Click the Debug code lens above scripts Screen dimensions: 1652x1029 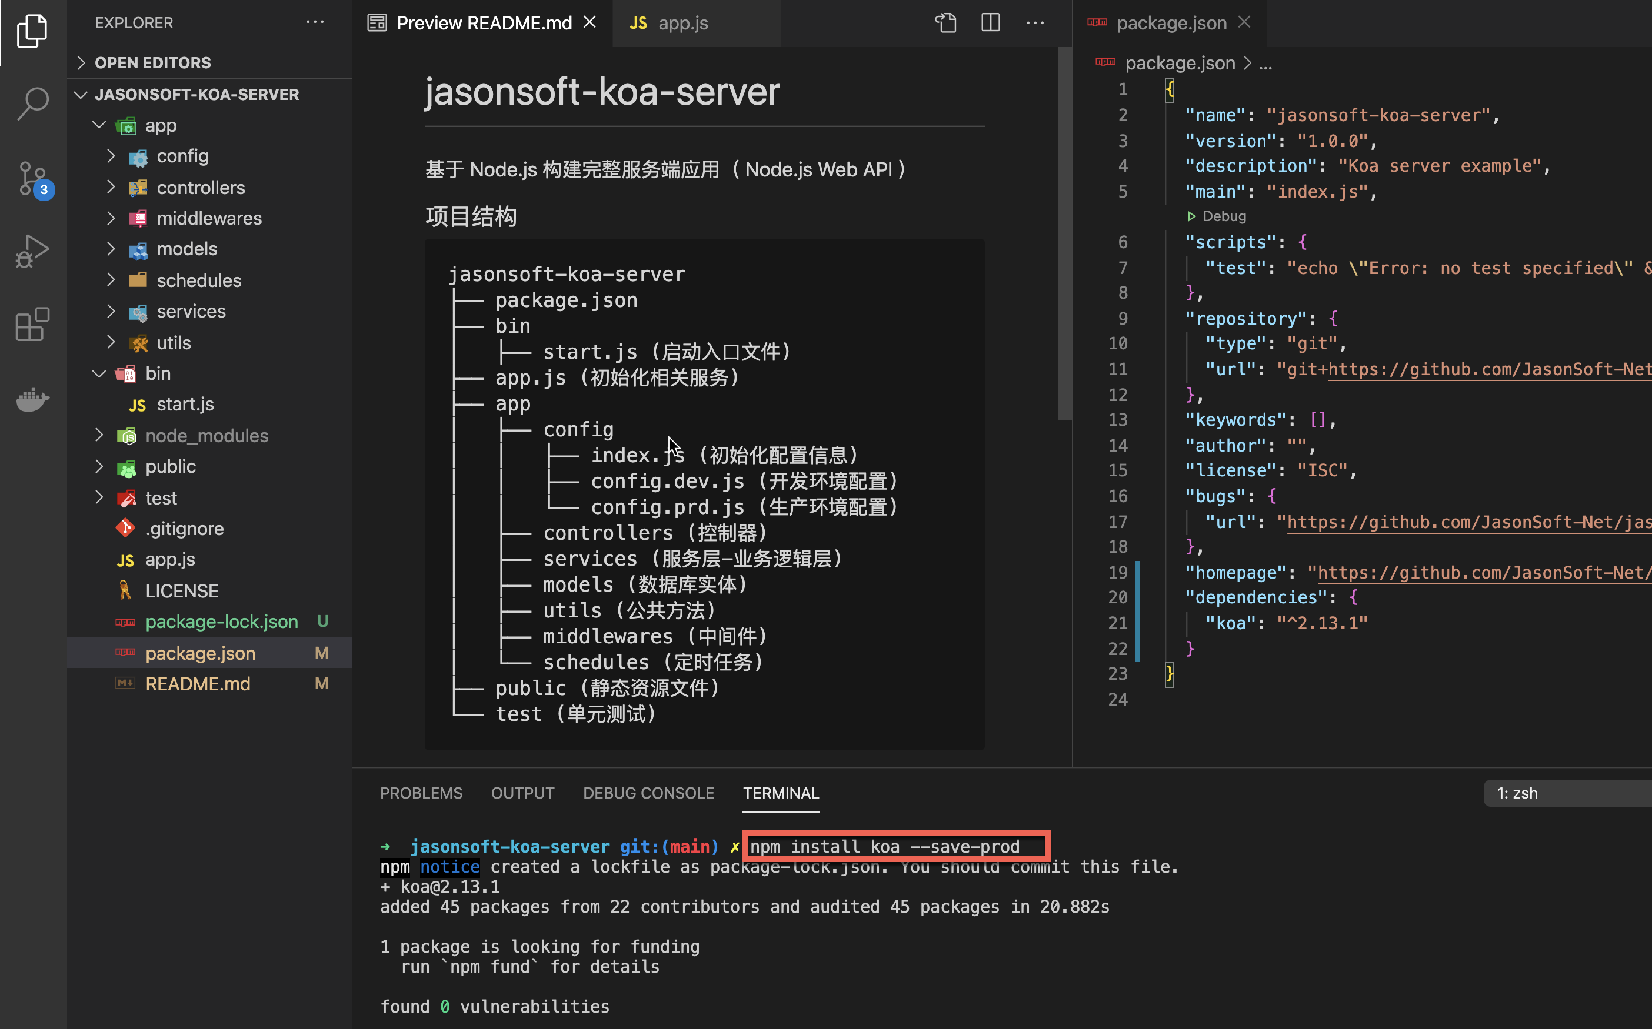coord(1223,216)
